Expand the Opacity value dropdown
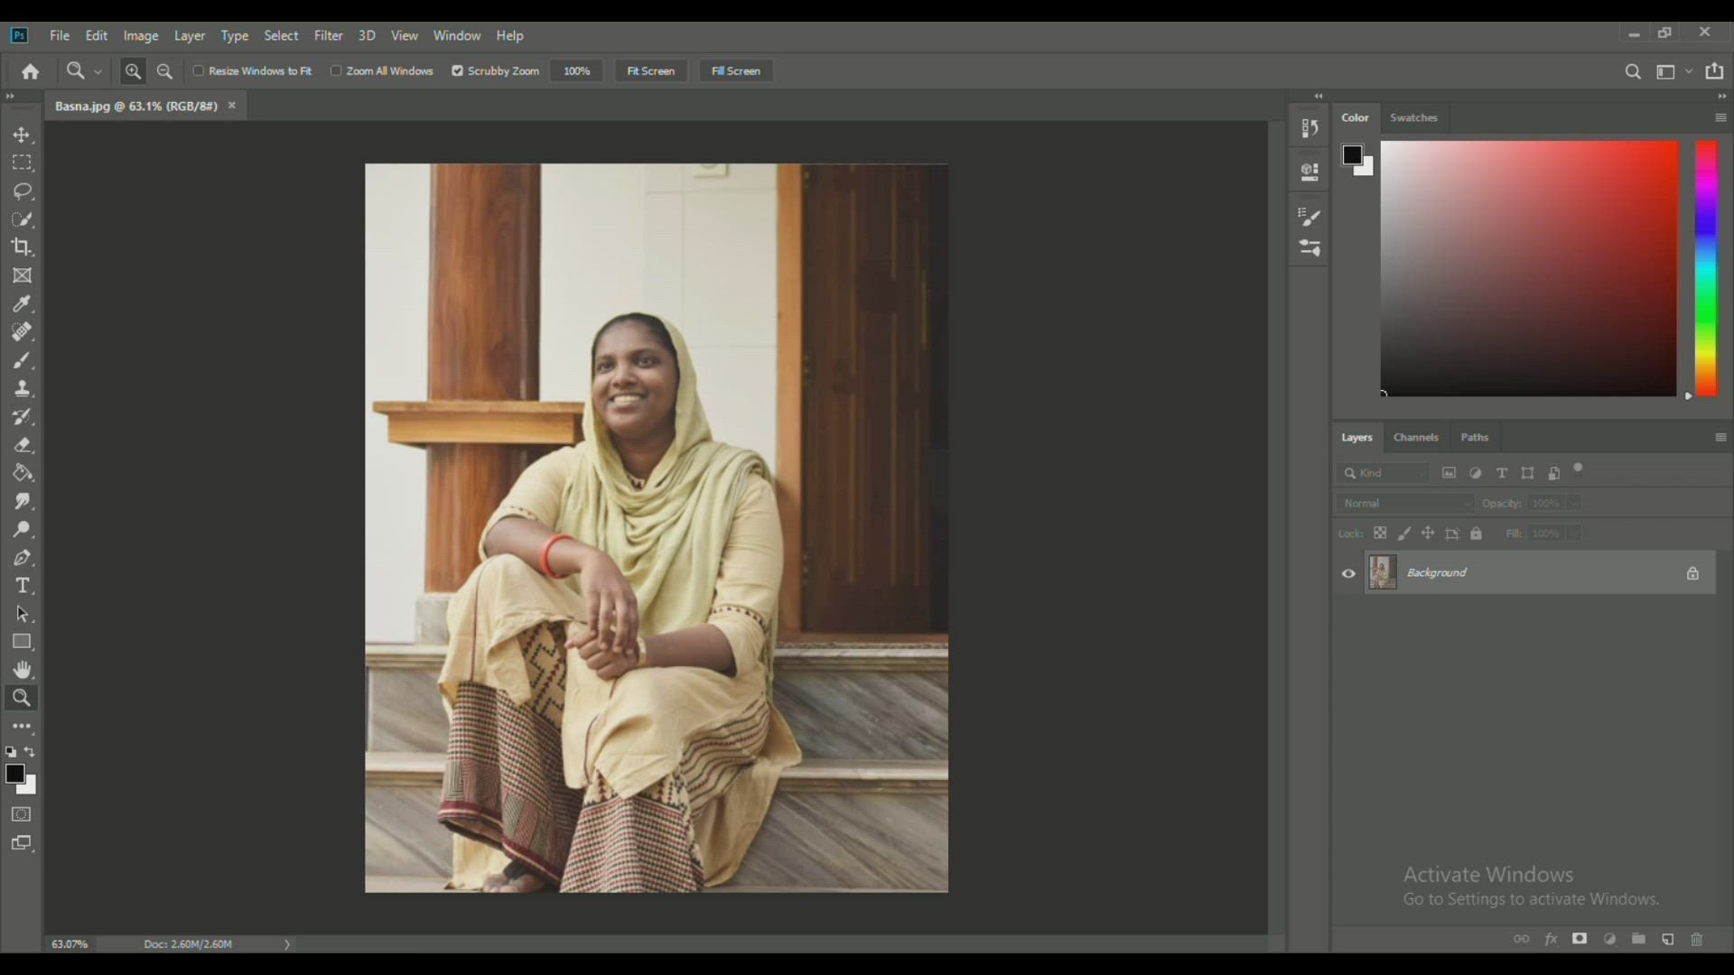The width and height of the screenshot is (1734, 975). pos(1574,503)
